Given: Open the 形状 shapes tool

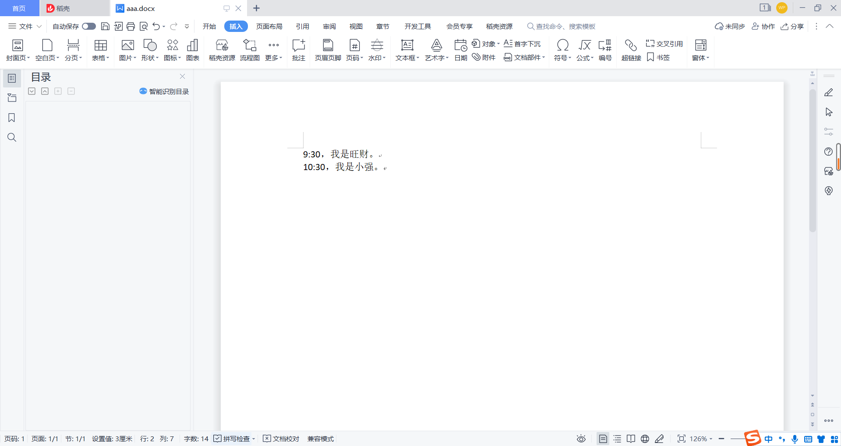Looking at the screenshot, I should [150, 50].
